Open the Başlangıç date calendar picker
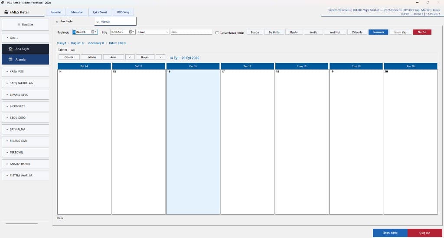The height and width of the screenshot is (238, 444). pyautogui.click(x=93, y=32)
